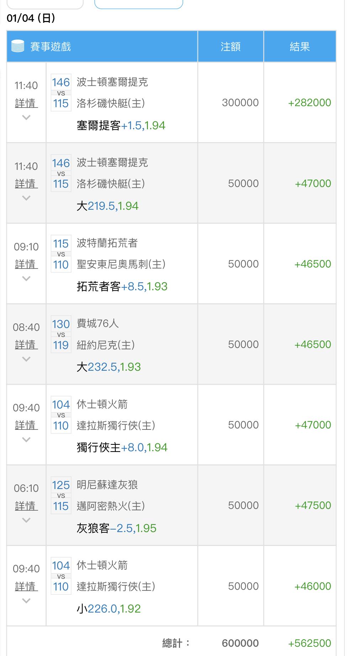Image resolution: width=349 pixels, height=656 pixels.
Task: Click the 130 vs 119 score box
Action: click(x=61, y=334)
